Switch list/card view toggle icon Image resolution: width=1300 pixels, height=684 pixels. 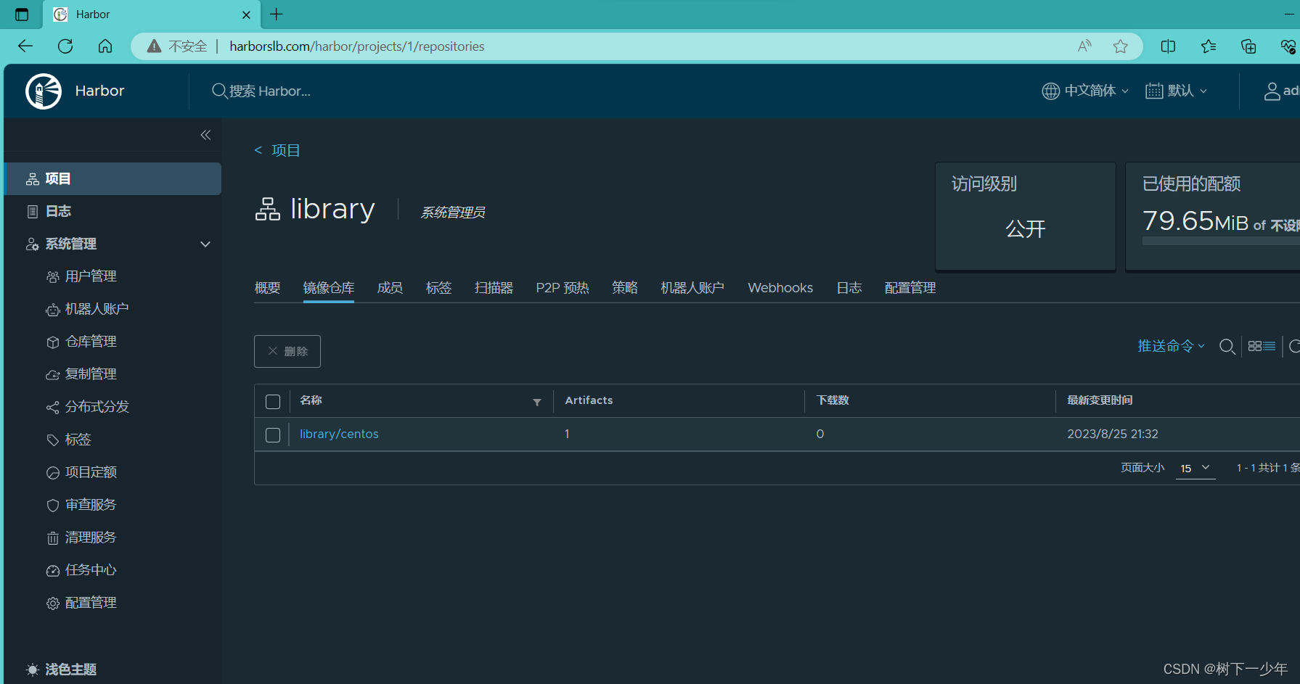point(1262,347)
